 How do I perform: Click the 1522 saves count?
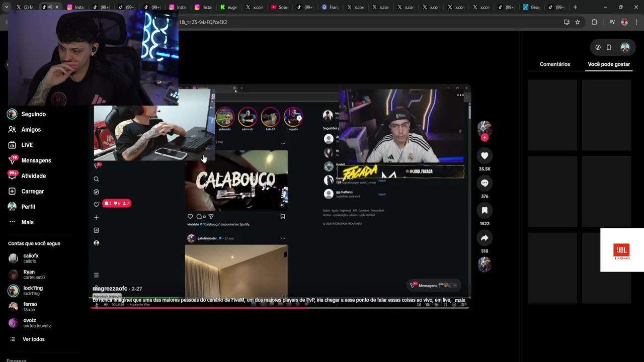point(485,224)
